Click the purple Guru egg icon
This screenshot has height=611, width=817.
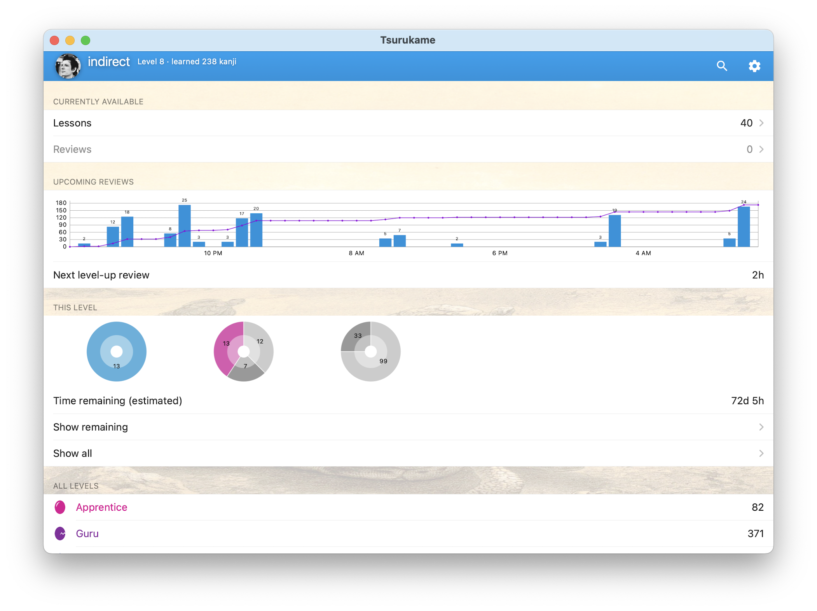click(x=61, y=534)
